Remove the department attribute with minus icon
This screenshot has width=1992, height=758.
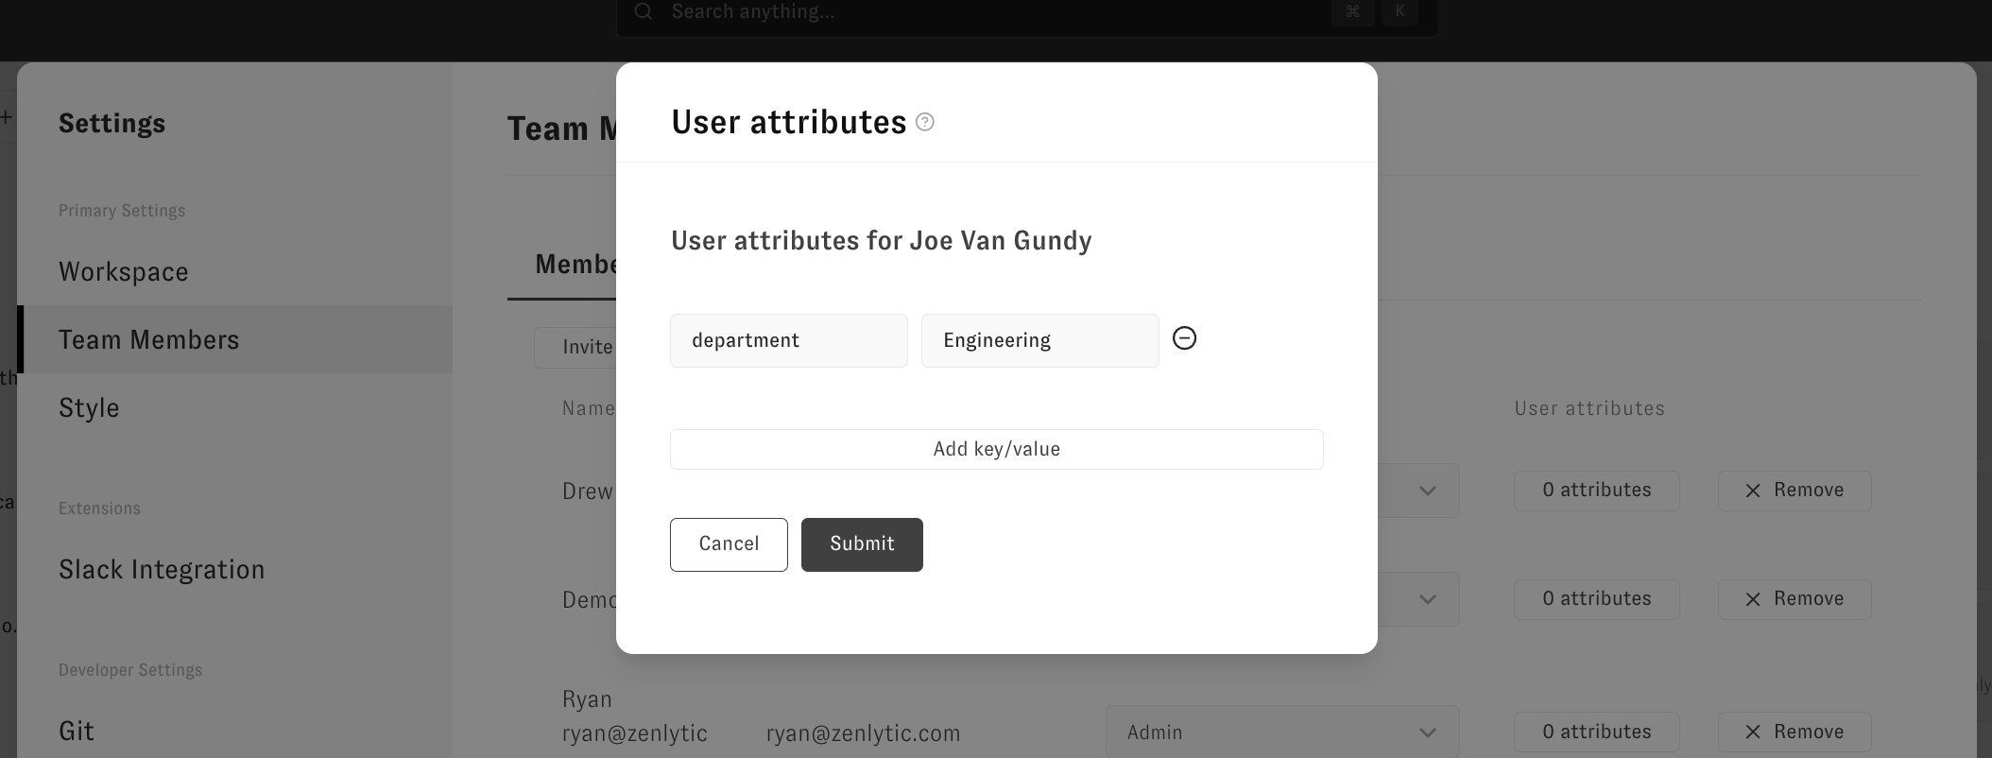(1184, 338)
